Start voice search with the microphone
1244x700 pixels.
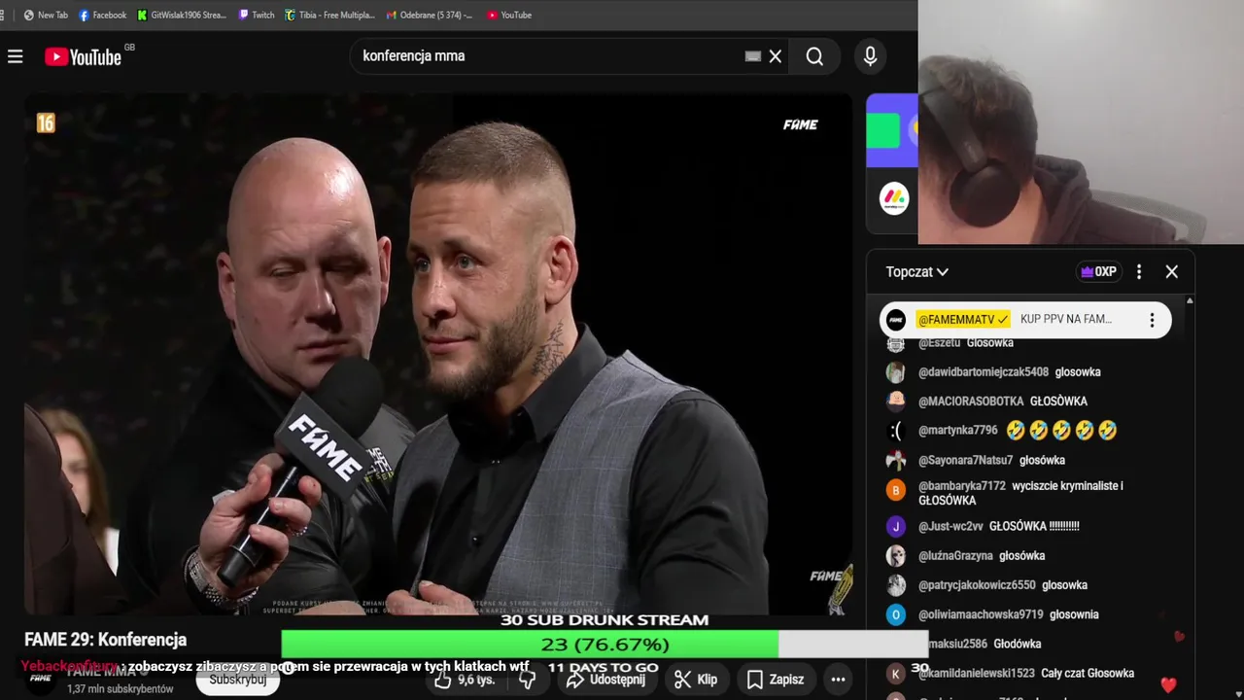click(871, 56)
